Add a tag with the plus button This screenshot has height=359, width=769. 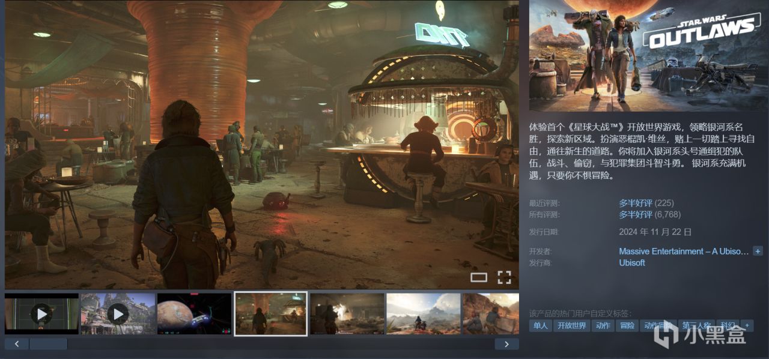[747, 325]
